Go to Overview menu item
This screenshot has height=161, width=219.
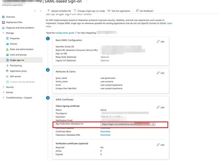tap(10, 17)
